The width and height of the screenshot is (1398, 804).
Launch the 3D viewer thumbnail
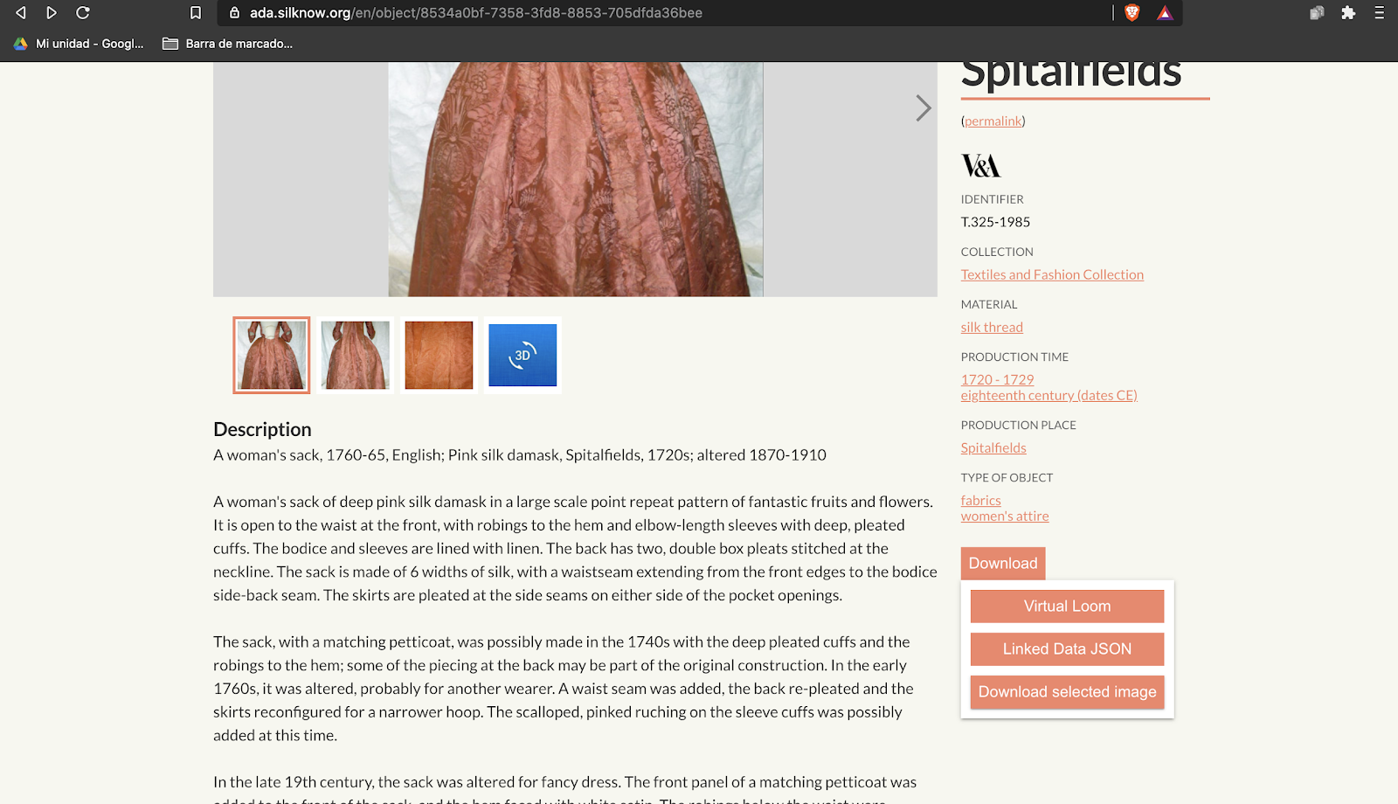(523, 355)
